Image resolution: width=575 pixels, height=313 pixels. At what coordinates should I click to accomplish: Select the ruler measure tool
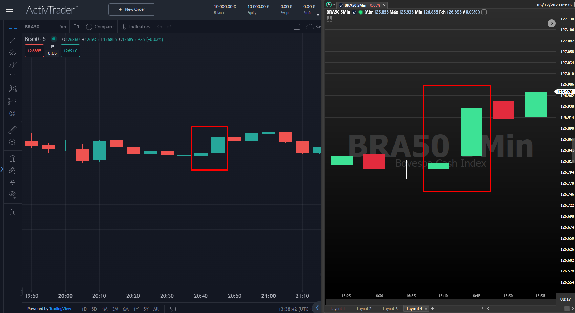point(13,130)
